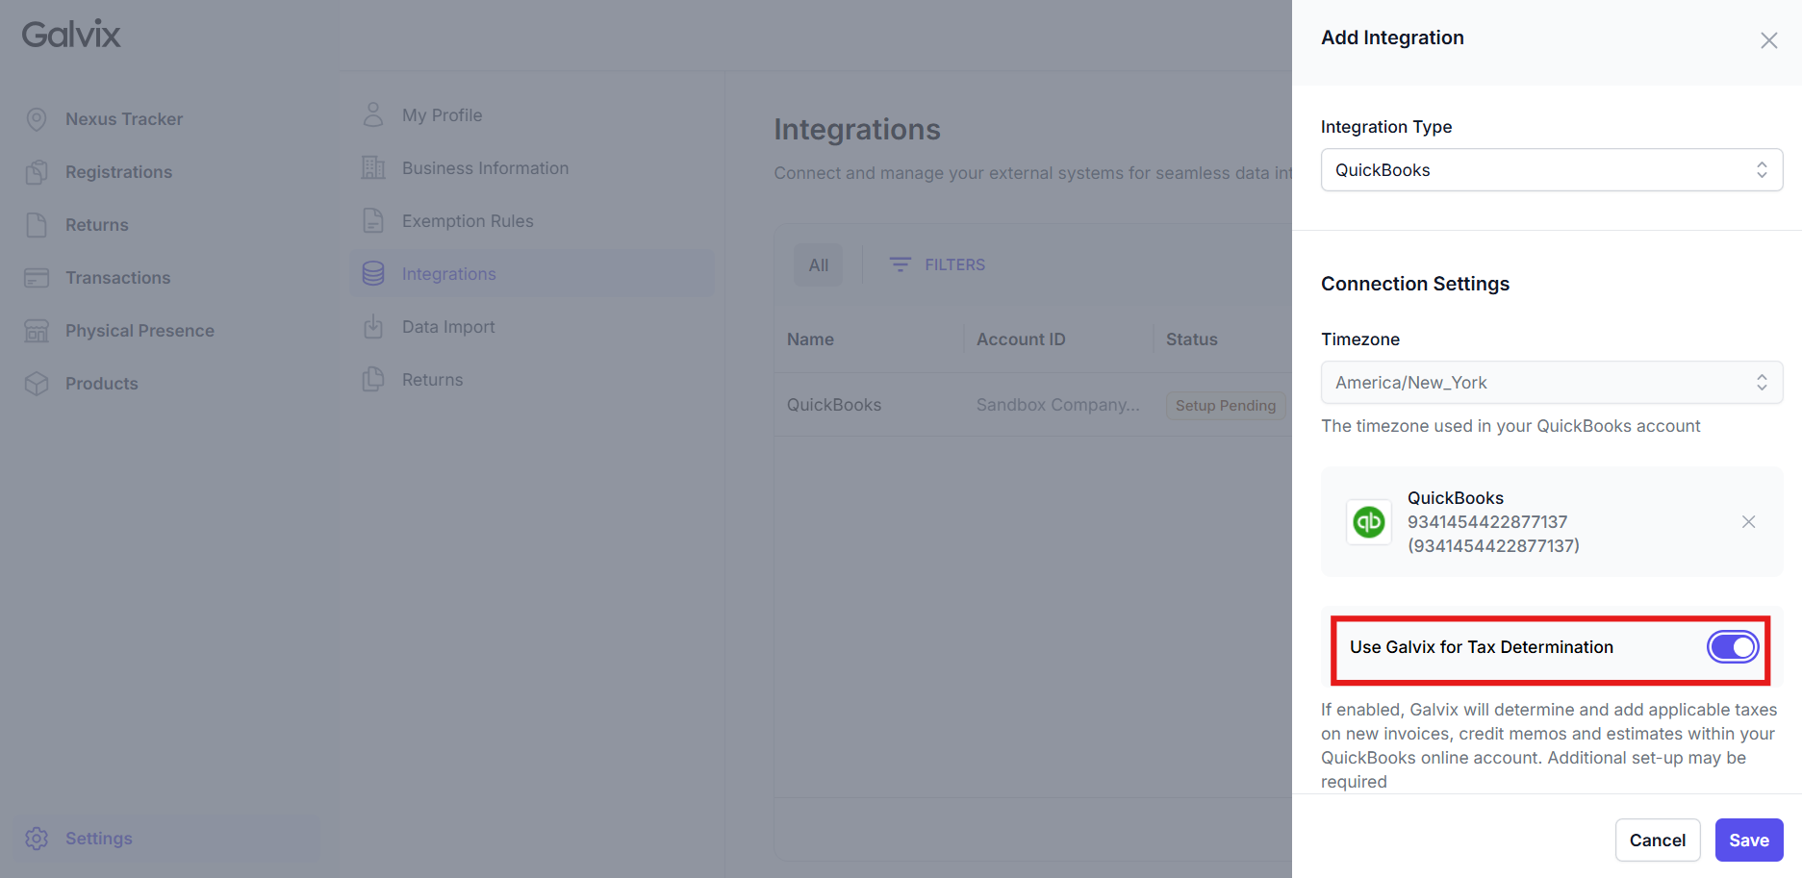The height and width of the screenshot is (878, 1802).
Task: Click the filter lines icon
Action: click(901, 264)
